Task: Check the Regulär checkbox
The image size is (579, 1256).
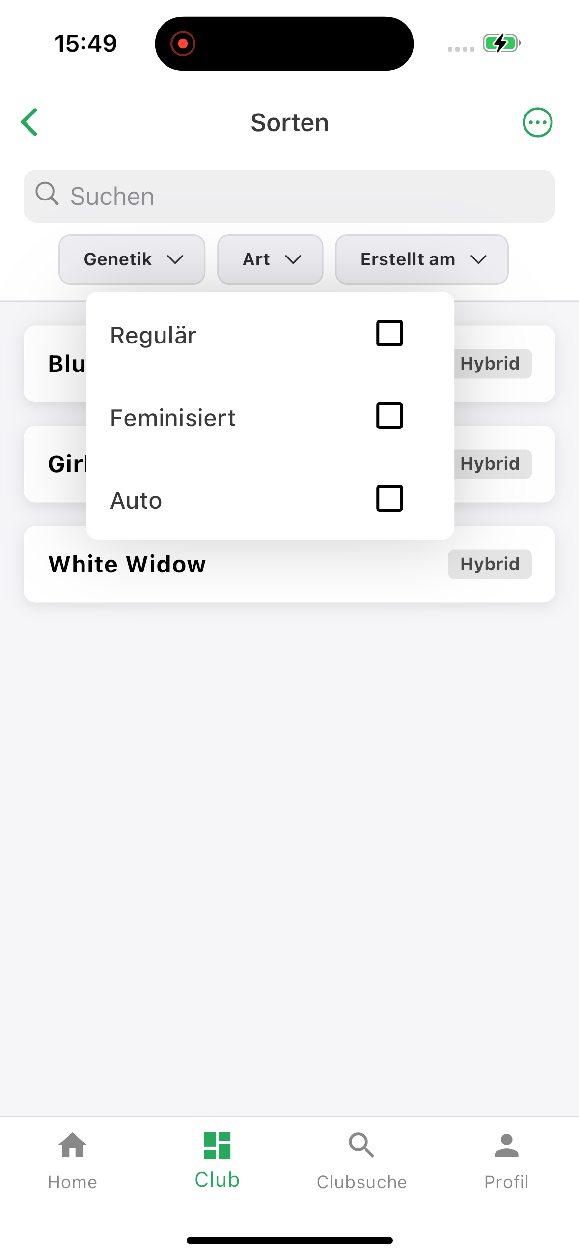Action: (389, 333)
